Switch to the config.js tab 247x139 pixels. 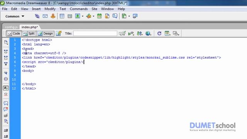[11, 27]
